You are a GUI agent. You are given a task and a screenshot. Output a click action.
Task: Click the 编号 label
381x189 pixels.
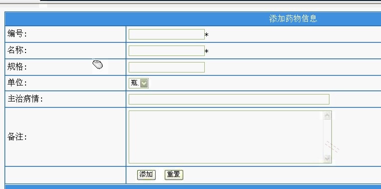[17, 33]
